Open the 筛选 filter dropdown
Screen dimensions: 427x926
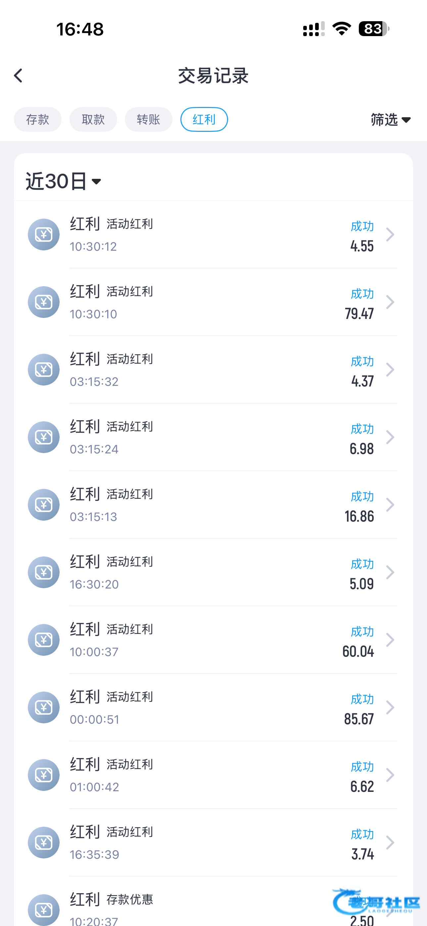390,120
